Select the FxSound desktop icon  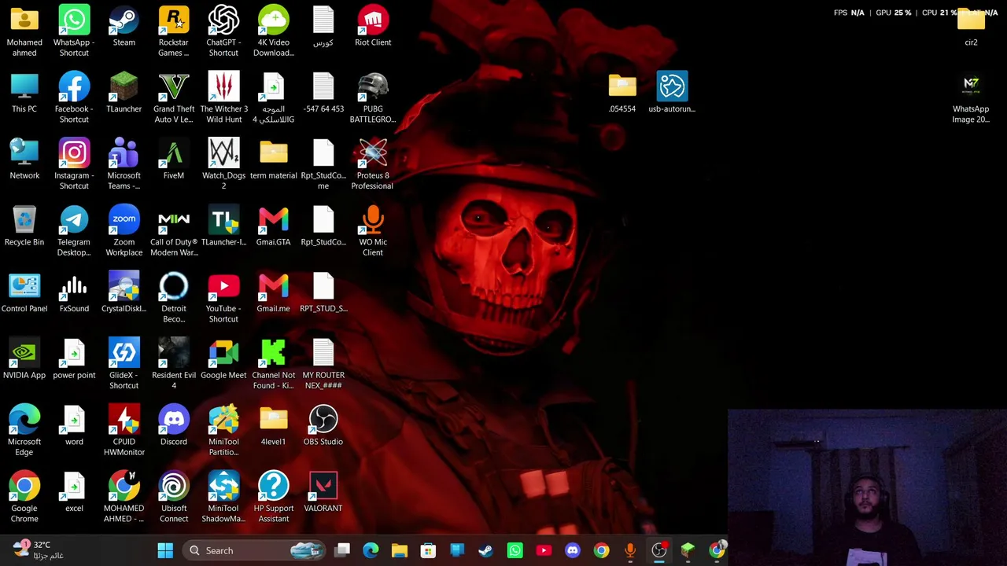(74, 292)
